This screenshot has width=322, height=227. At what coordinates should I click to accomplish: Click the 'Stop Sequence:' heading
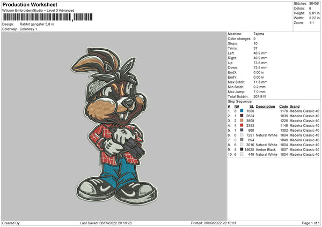pos(240,102)
